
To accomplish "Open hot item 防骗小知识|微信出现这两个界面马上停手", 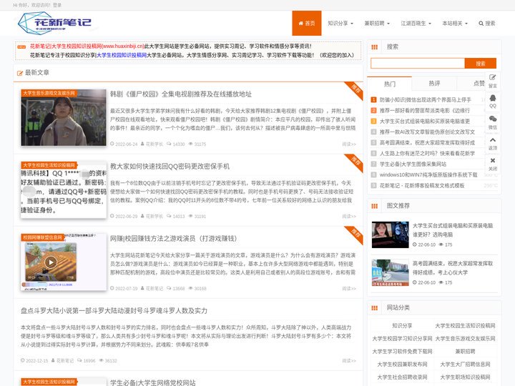I will coord(426,100).
